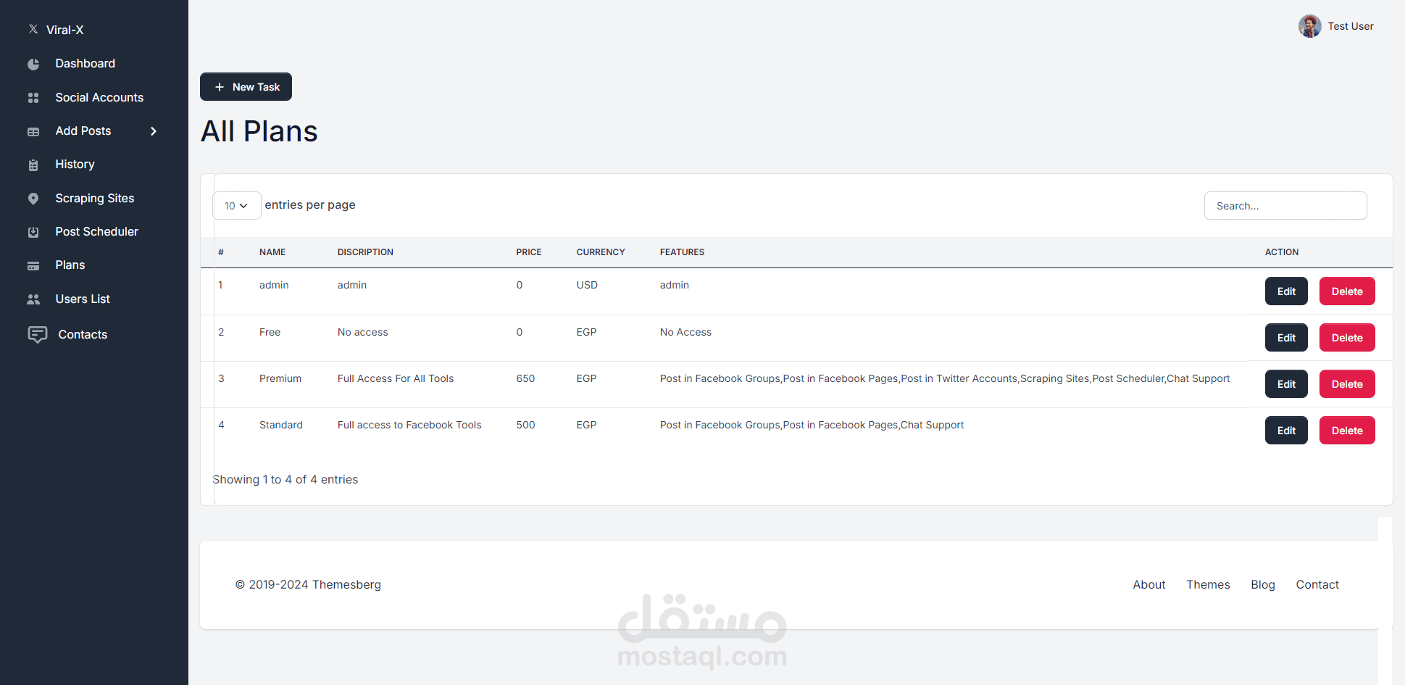Expand the Add Posts submenu chevron

coord(154,131)
